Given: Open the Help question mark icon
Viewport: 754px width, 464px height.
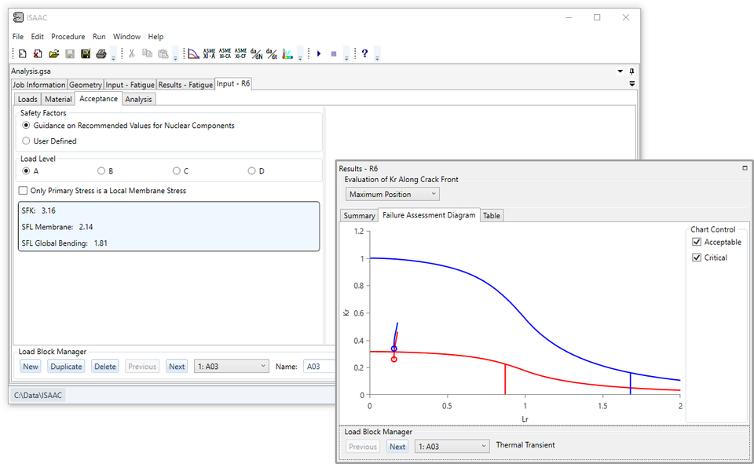Looking at the screenshot, I should 364,53.
